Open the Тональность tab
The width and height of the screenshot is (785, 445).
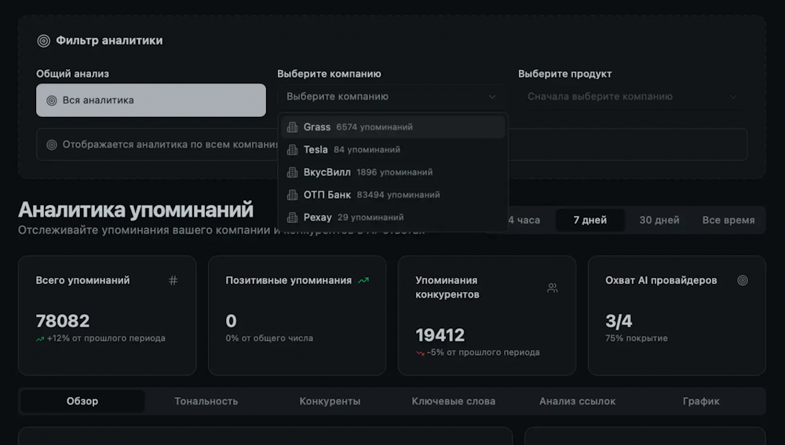point(206,401)
